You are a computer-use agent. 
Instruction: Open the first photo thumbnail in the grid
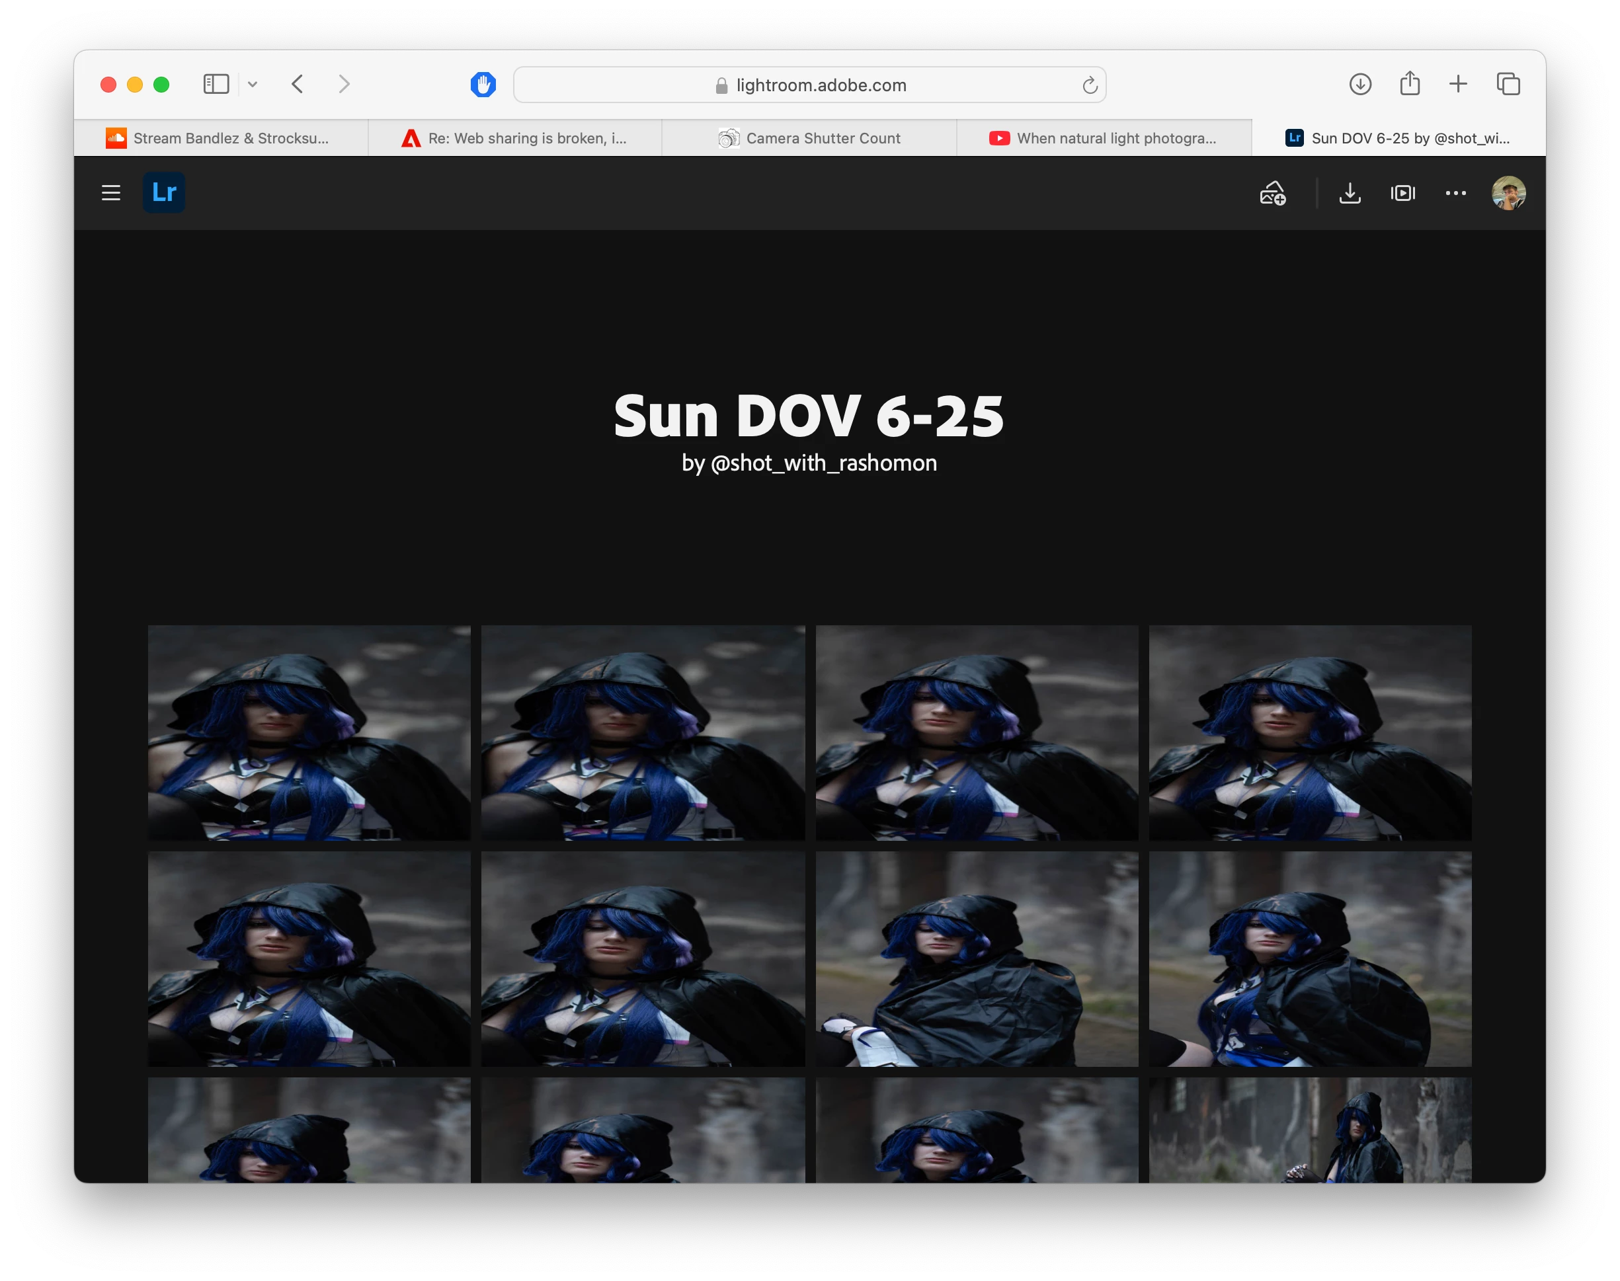pos(309,733)
